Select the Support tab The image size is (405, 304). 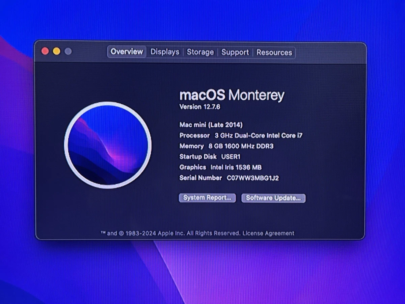pos(235,52)
